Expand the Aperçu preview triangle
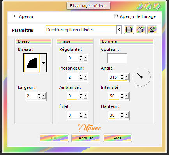Viewport: 169px width, 155px height. (14, 16)
